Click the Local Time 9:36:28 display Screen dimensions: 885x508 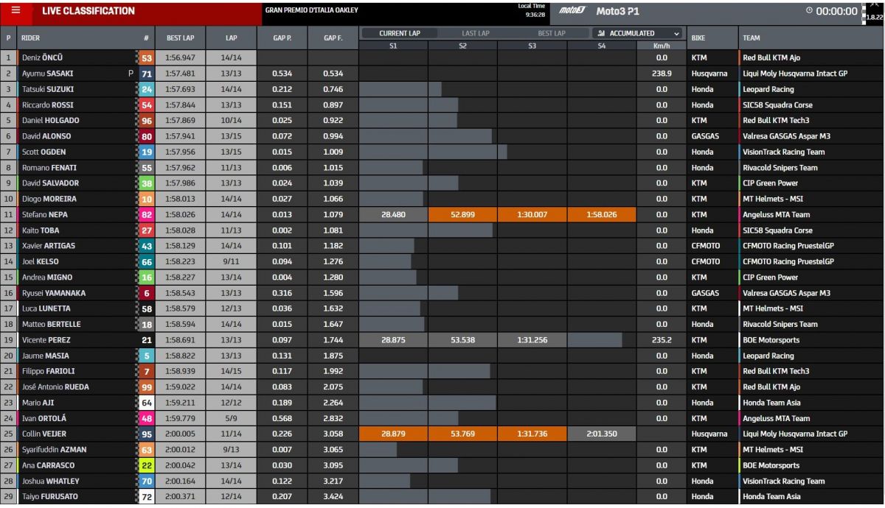tap(531, 10)
